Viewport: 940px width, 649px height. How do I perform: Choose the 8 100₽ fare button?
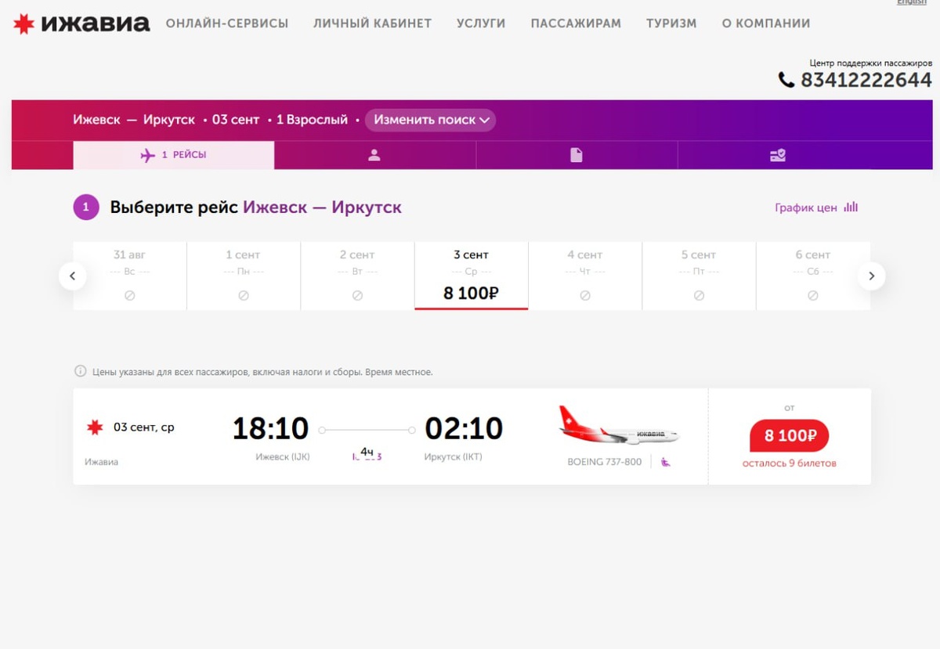point(789,435)
